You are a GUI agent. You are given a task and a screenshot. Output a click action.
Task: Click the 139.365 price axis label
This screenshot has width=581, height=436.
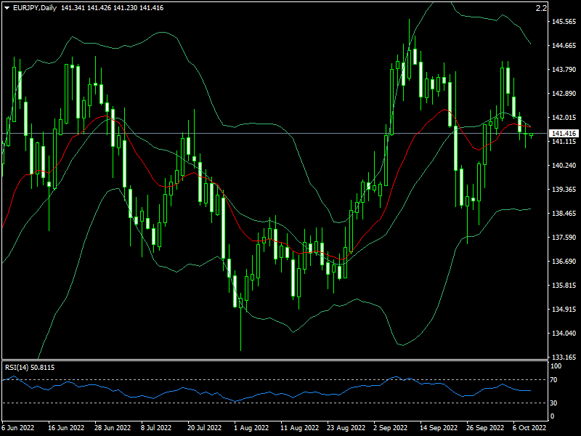point(564,190)
